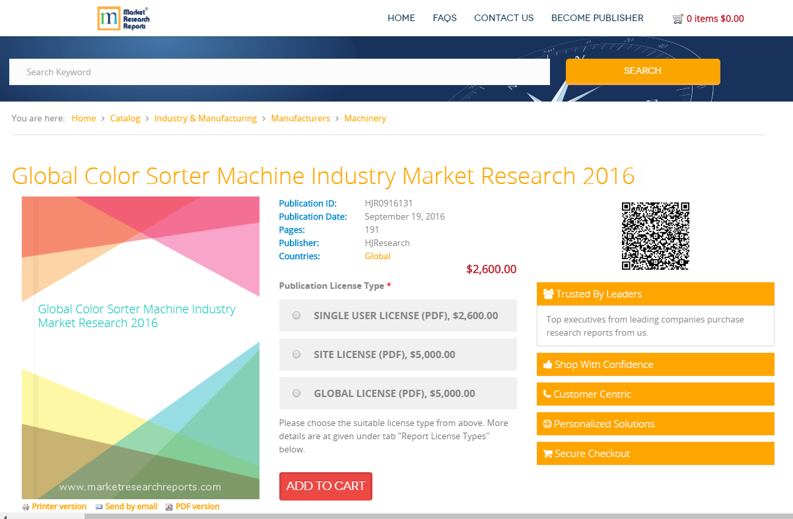This screenshot has width=793, height=519.
Task: Open the Home breadcrumb link
Action: tap(84, 118)
